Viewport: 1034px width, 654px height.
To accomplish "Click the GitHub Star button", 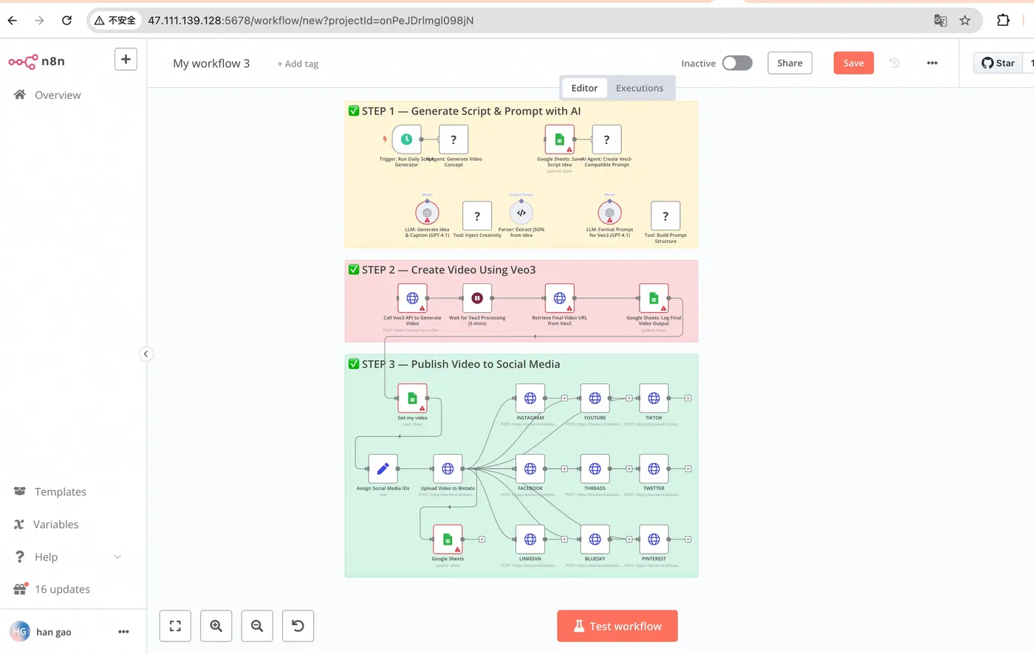I will [998, 63].
